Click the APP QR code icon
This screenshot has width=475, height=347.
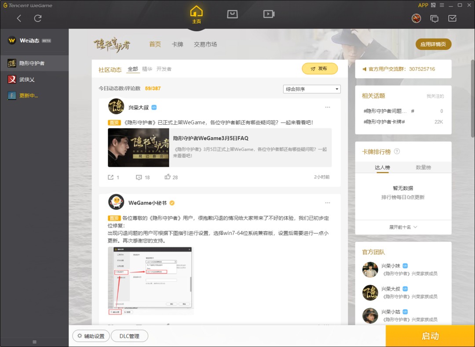[x=433, y=5]
